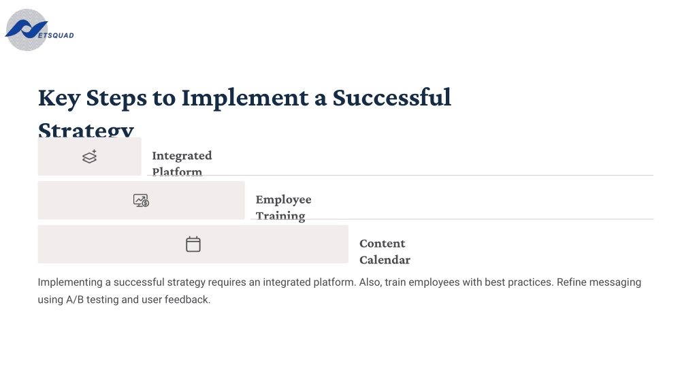Click the monitor chart dollar icon
The height and width of the screenshot is (392, 697).
point(141,201)
